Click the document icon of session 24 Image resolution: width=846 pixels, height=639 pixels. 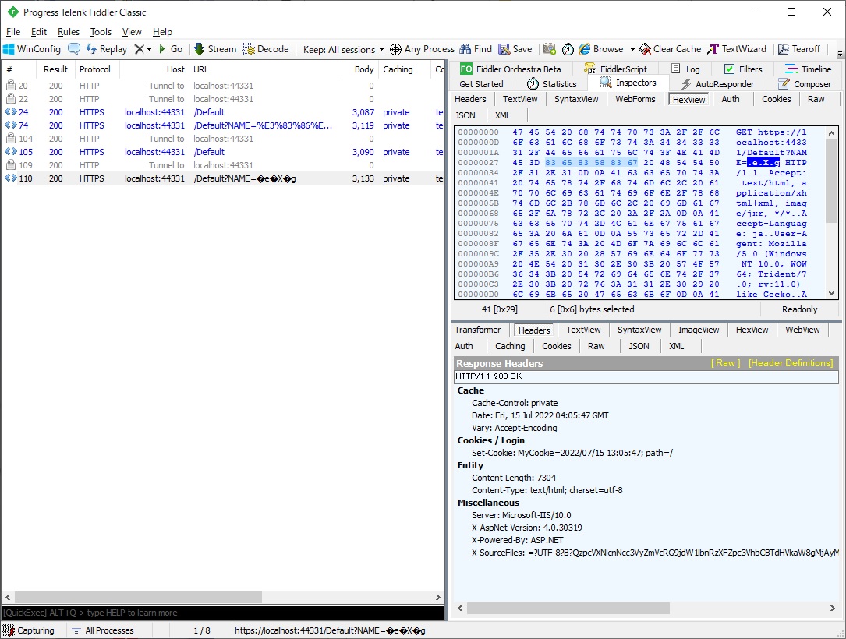pyautogui.click(x=11, y=112)
